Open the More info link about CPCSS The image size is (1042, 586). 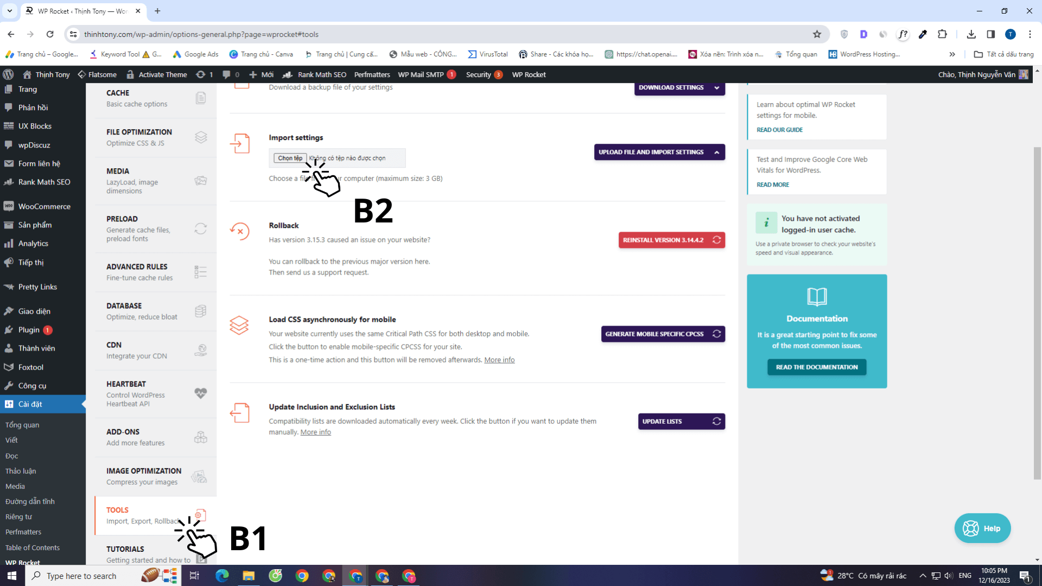tap(499, 360)
